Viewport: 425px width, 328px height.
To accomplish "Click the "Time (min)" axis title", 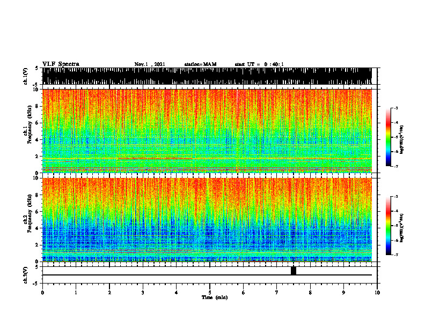I will 215,297.
